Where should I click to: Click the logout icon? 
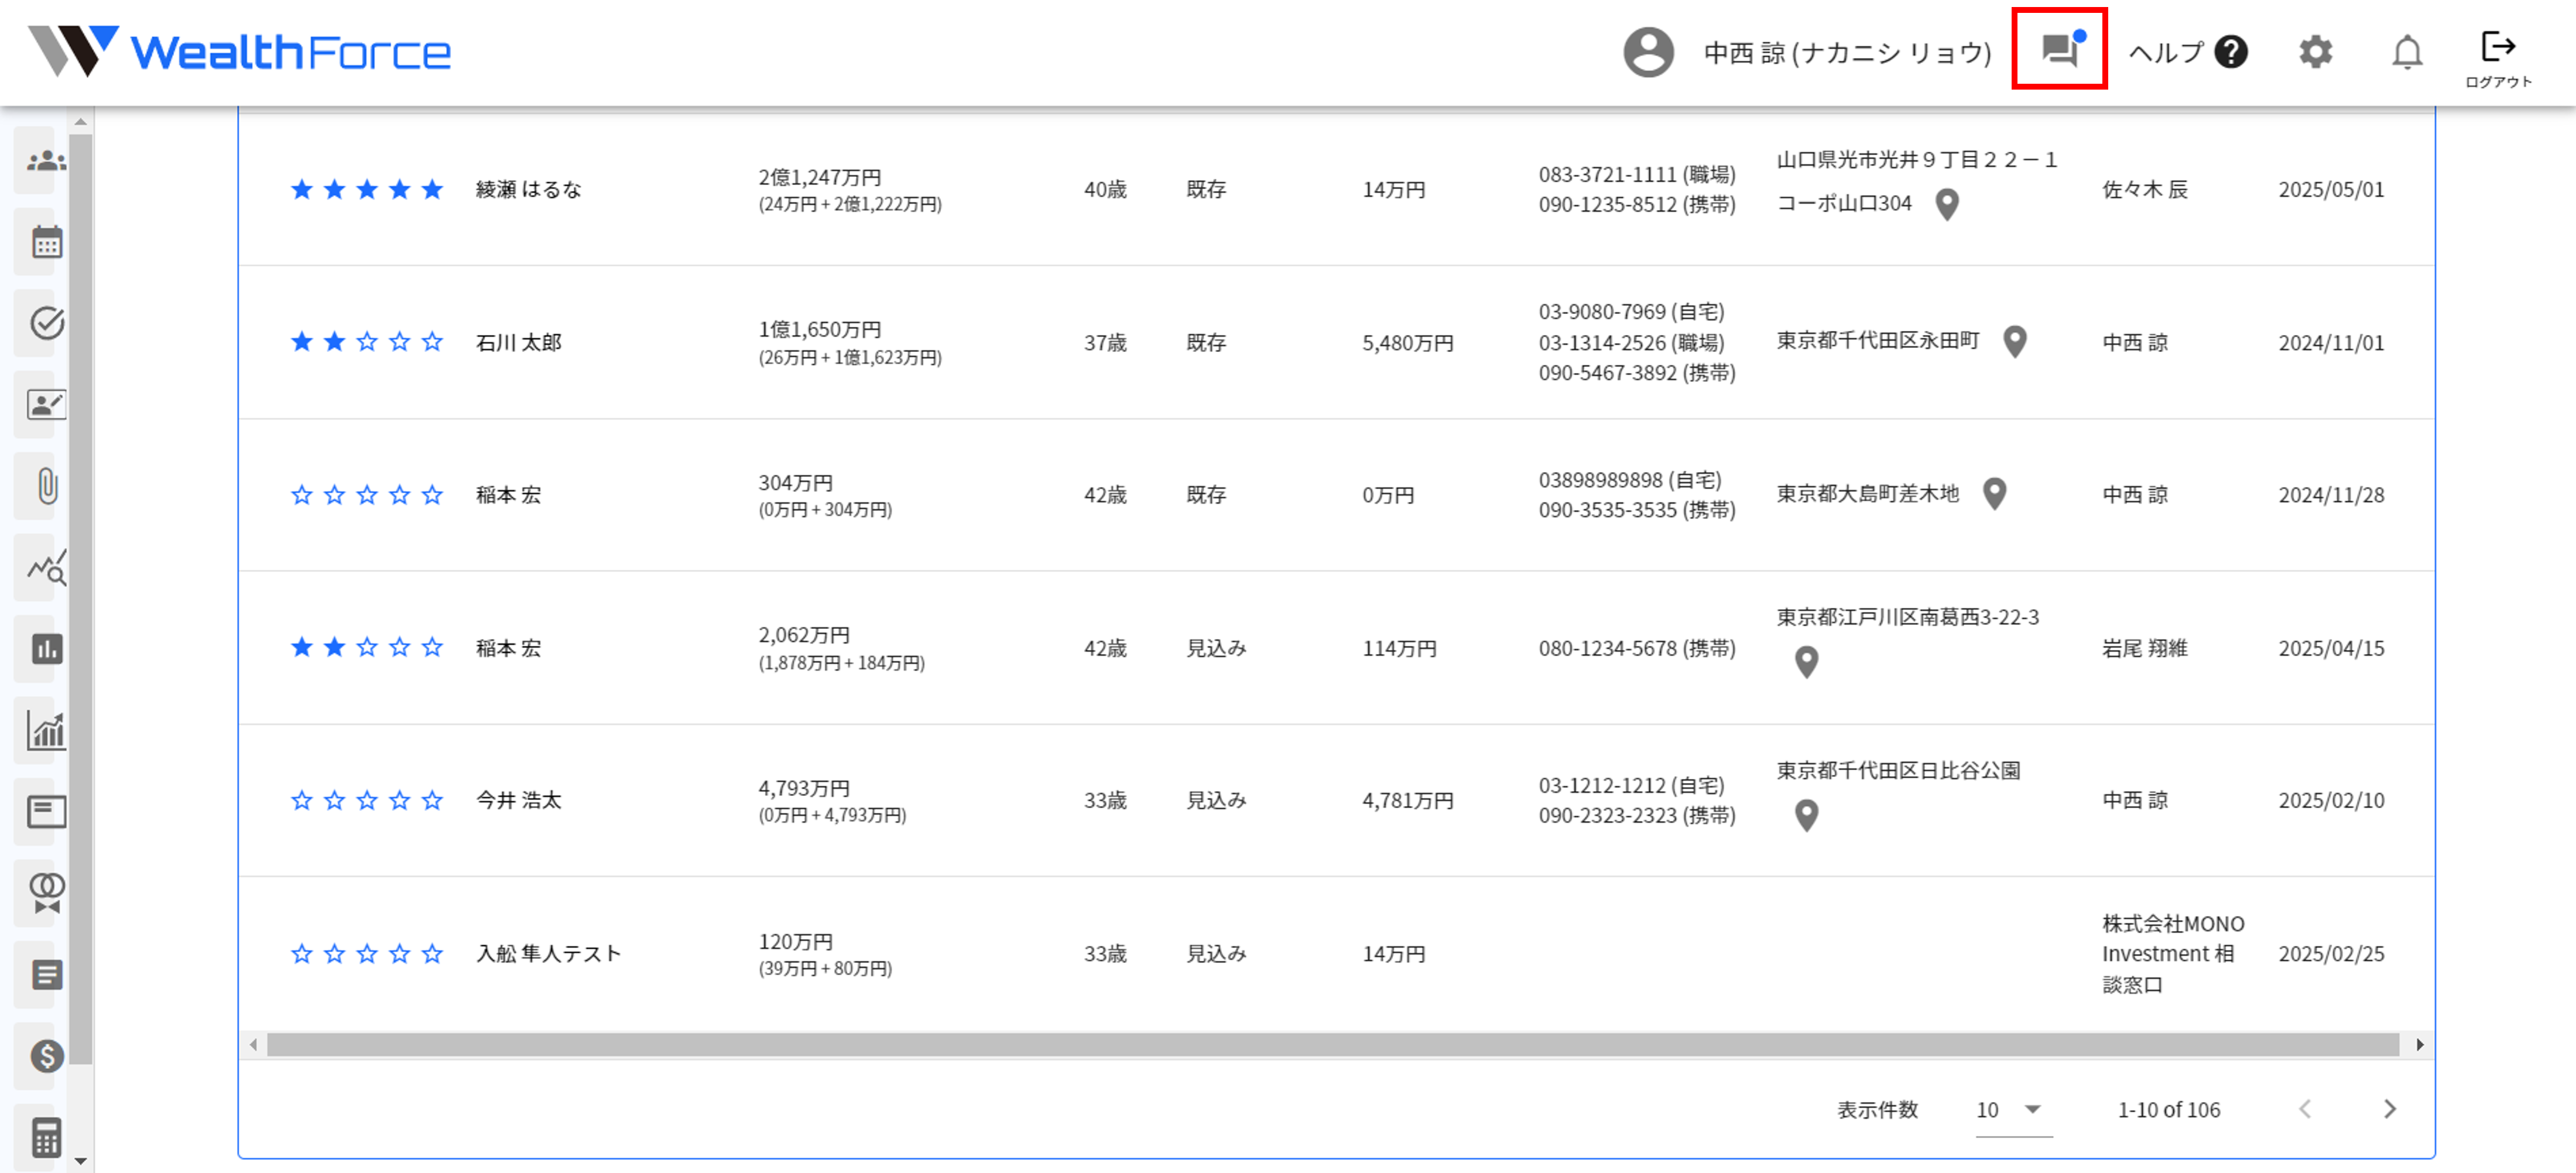(x=2497, y=47)
